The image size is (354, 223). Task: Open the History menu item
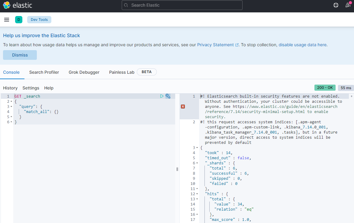click(x=10, y=88)
